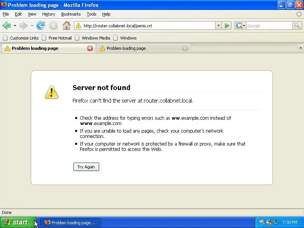The image size is (304, 228).
Task: Click the Windows start button
Action: pos(18,222)
